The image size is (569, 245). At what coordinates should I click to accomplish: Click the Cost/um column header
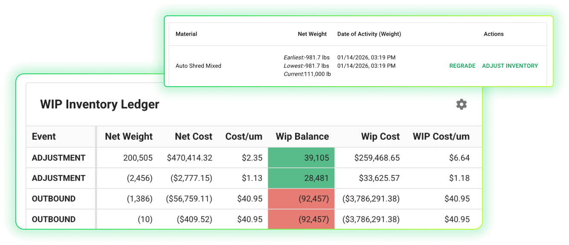click(244, 137)
